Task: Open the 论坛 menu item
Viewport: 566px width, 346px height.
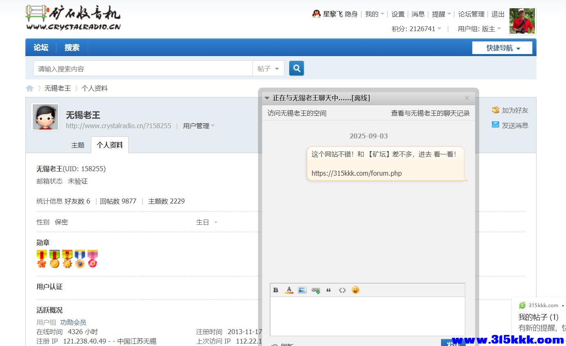Action: click(41, 47)
